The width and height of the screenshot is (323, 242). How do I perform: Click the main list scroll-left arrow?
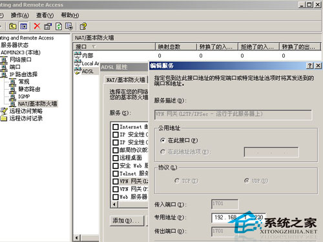pyautogui.click(x=77, y=238)
